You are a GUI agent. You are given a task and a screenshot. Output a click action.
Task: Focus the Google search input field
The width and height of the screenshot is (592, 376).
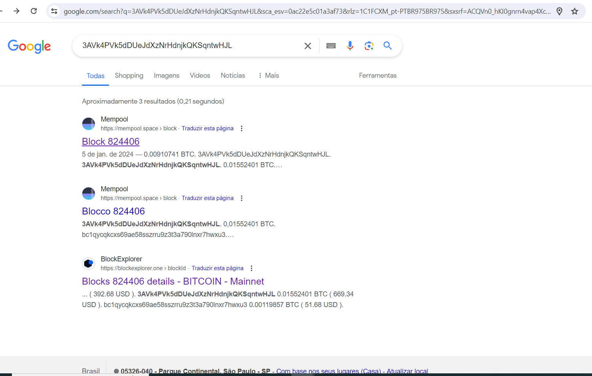pos(190,46)
